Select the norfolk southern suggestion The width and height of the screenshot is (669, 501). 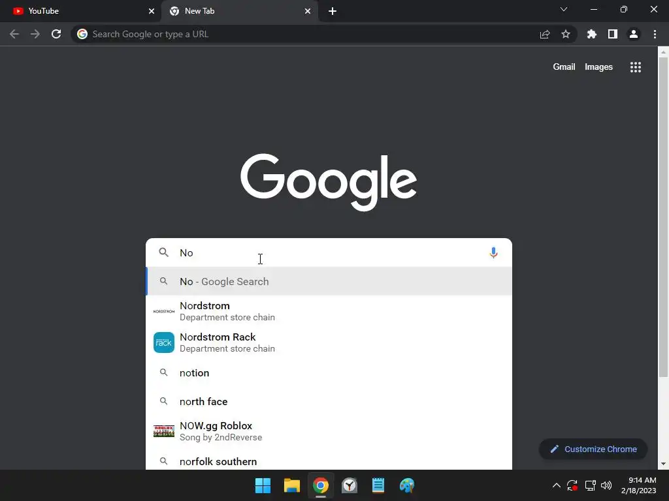click(x=329, y=461)
